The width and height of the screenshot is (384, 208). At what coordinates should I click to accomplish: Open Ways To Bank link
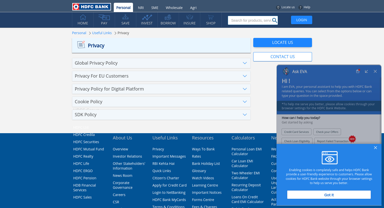pos(203,149)
